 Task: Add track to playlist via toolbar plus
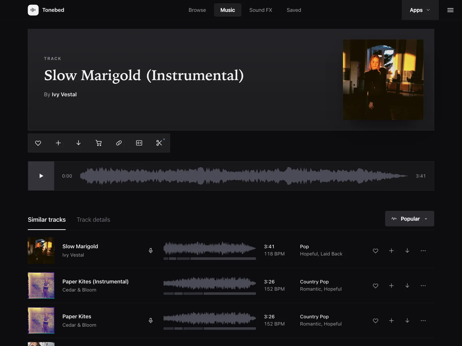coord(58,143)
